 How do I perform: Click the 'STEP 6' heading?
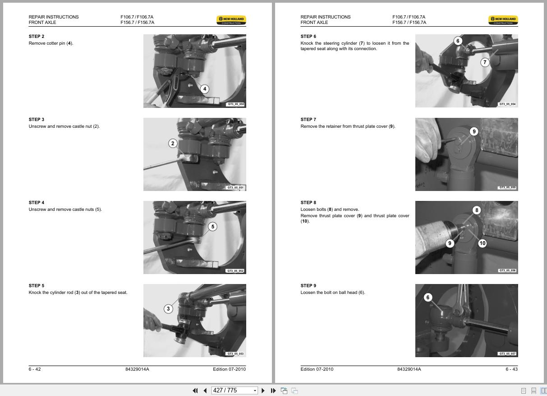coord(308,37)
